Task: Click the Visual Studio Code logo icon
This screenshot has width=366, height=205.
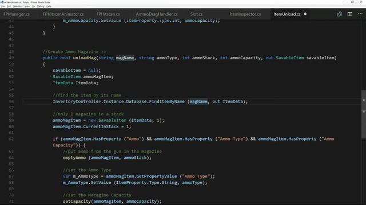Action: [x=2, y=2]
